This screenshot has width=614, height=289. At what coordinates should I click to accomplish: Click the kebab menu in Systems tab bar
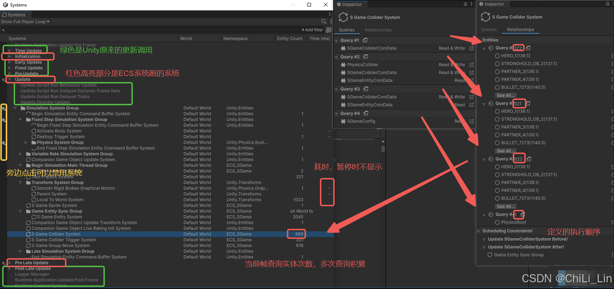(330, 15)
